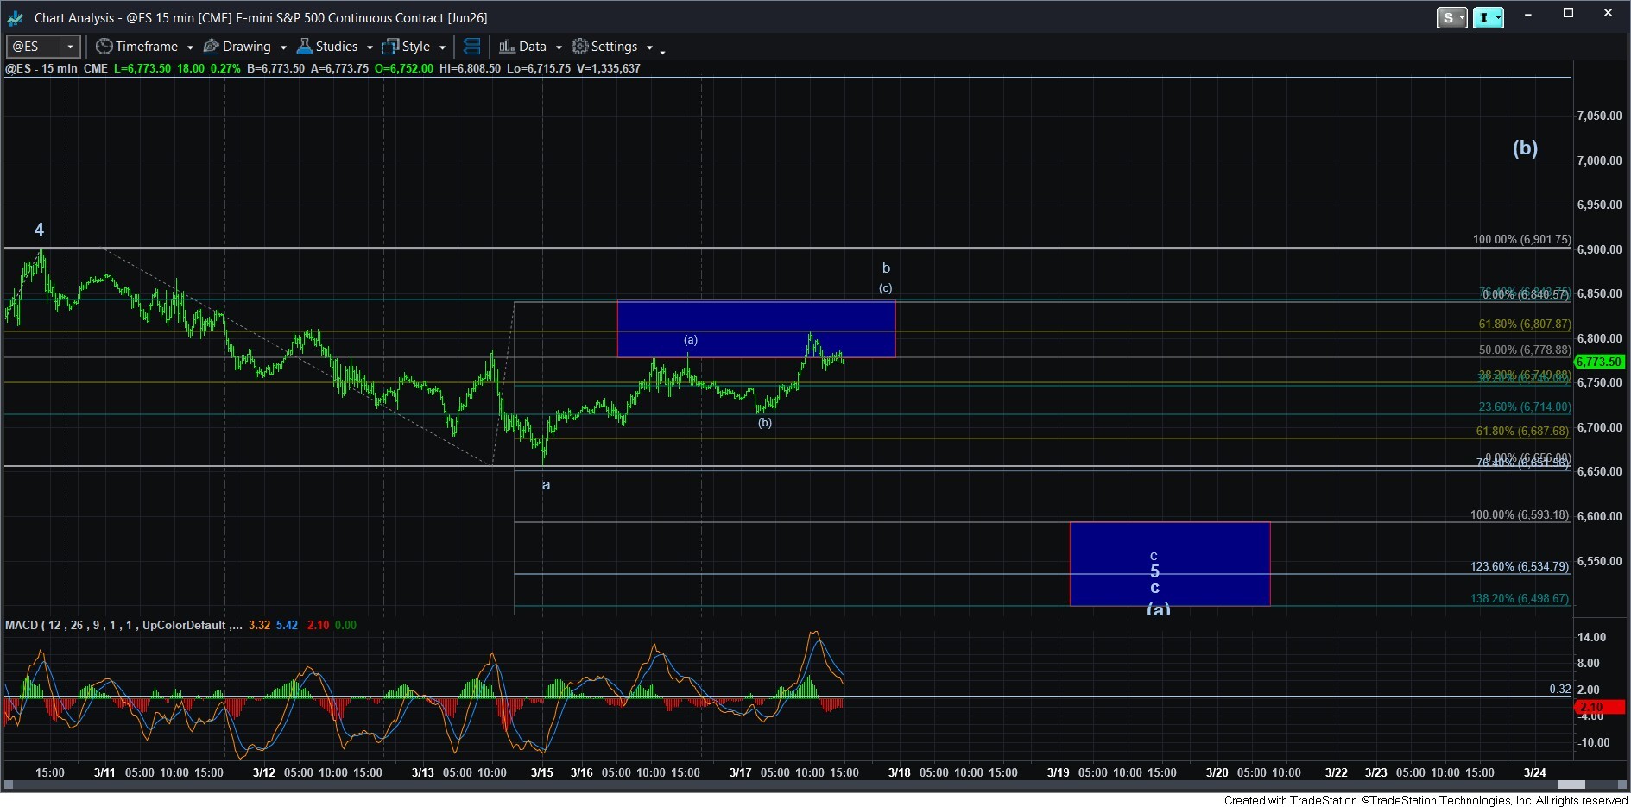Click the Data bar chart icon
The width and height of the screenshot is (1631, 807).
[x=507, y=47]
